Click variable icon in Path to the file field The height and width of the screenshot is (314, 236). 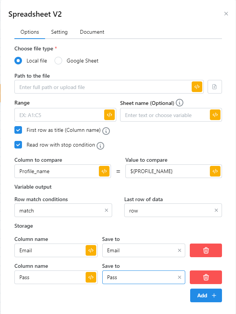[x=197, y=87]
